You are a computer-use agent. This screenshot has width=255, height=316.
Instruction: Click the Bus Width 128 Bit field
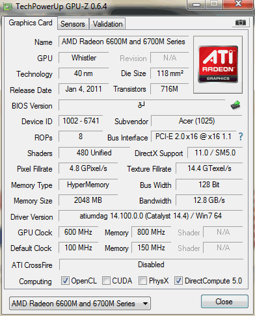pyautogui.click(x=209, y=185)
